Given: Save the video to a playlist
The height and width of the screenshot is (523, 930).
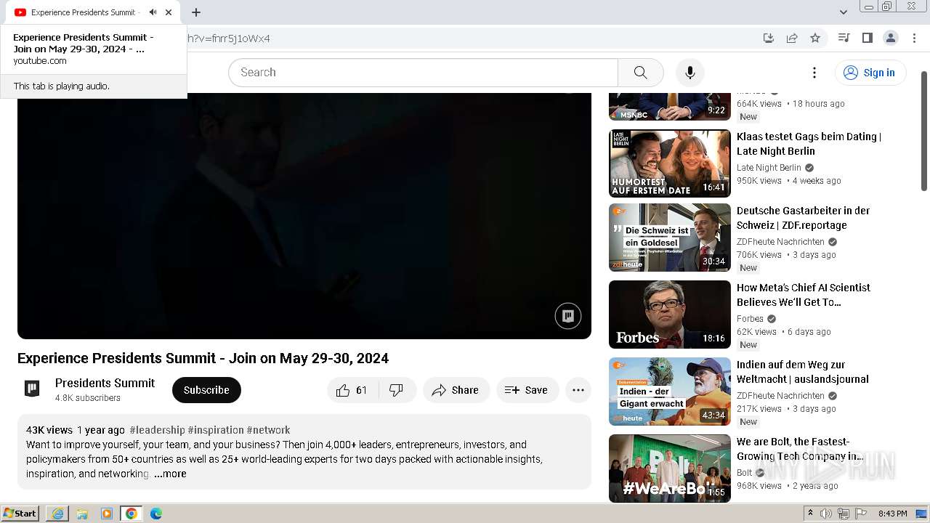Looking at the screenshot, I should (x=527, y=390).
